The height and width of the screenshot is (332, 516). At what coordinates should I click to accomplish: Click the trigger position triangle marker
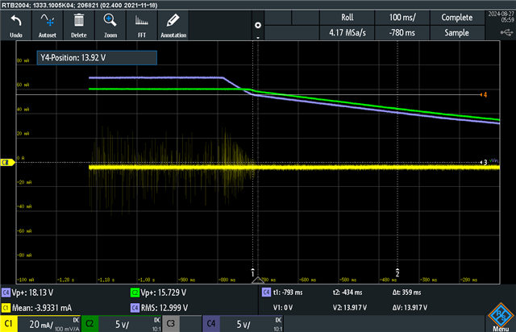click(x=258, y=280)
